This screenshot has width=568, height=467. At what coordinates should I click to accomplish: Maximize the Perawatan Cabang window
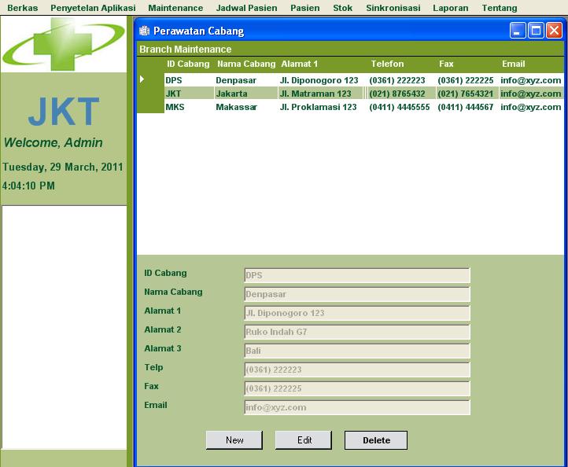tap(536, 31)
